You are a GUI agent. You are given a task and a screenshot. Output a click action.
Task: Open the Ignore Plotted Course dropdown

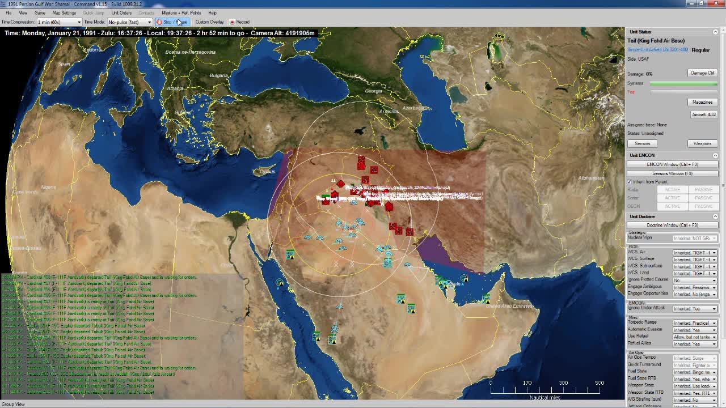click(695, 280)
